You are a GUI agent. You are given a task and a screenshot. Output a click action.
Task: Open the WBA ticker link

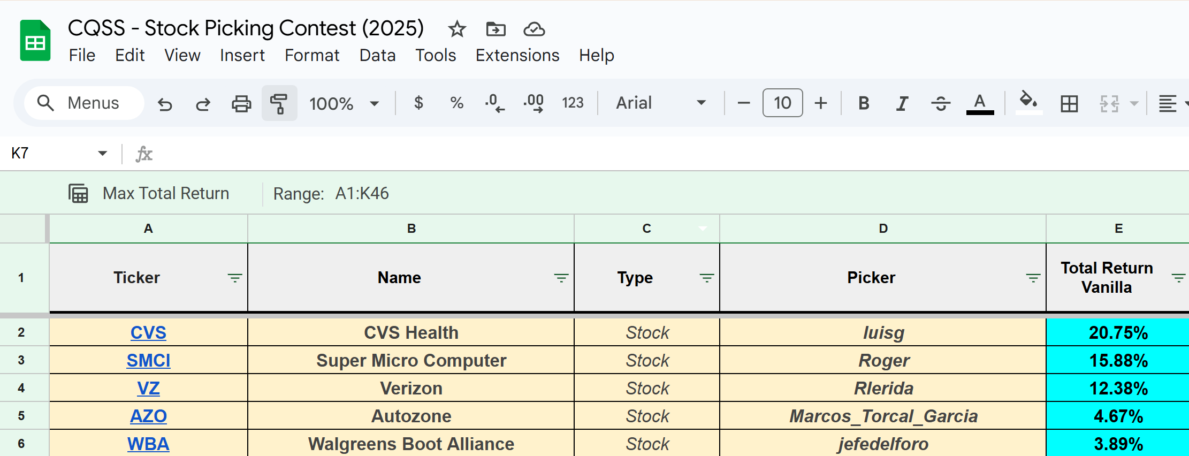148,444
